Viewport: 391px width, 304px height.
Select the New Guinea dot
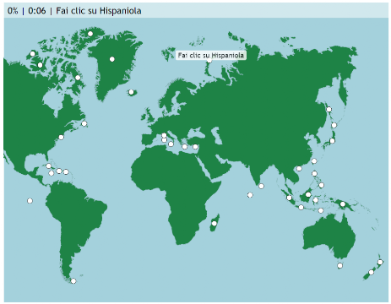[x=343, y=204]
